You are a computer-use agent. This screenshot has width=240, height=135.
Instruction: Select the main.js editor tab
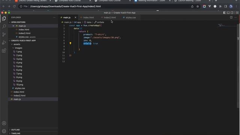pos(67,18)
